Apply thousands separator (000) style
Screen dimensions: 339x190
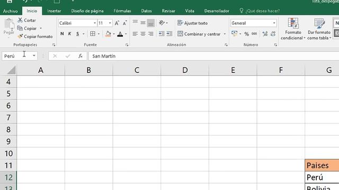click(254, 34)
